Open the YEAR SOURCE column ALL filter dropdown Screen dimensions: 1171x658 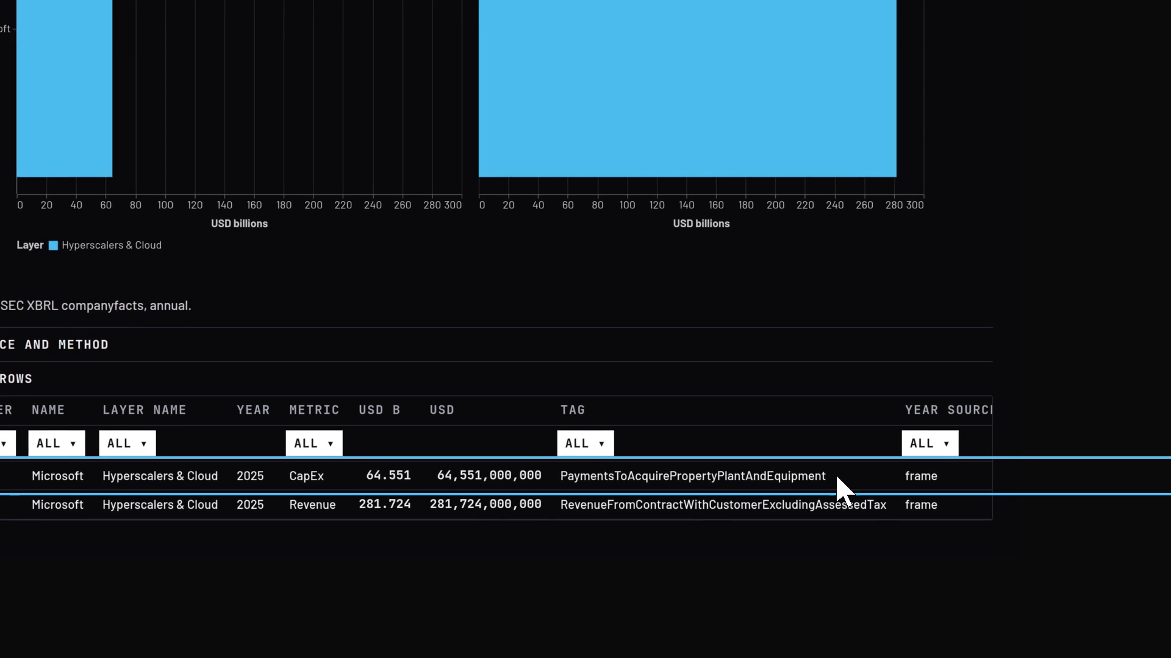[x=930, y=443]
